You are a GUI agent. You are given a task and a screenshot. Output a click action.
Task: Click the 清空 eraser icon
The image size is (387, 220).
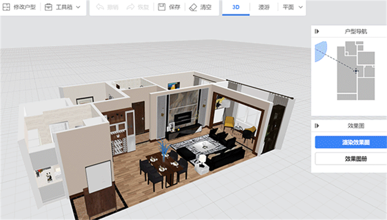click(x=193, y=7)
